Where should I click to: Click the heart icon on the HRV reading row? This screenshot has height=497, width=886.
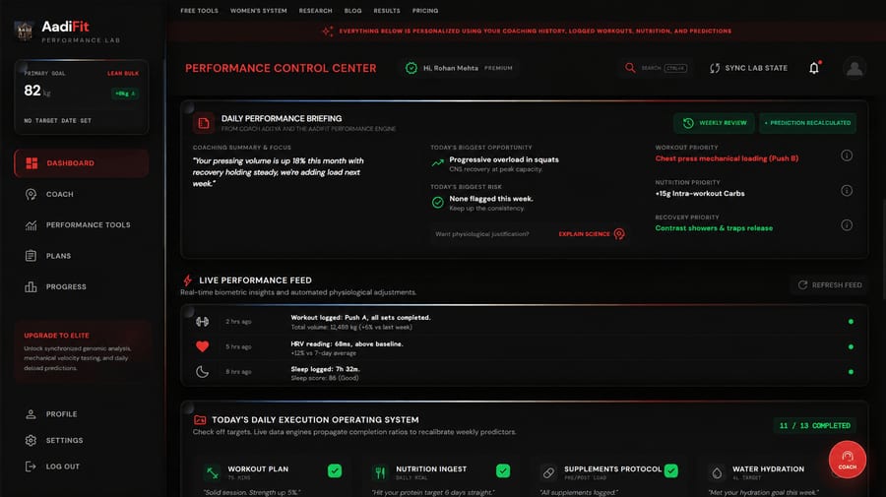(202, 346)
